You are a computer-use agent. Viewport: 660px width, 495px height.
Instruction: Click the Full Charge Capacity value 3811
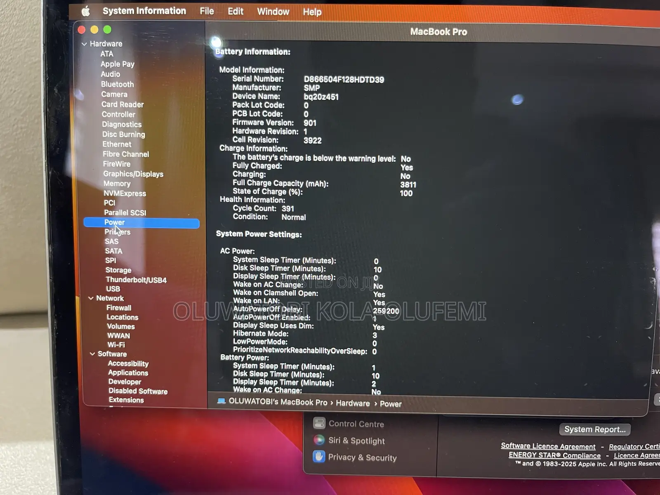408,185
